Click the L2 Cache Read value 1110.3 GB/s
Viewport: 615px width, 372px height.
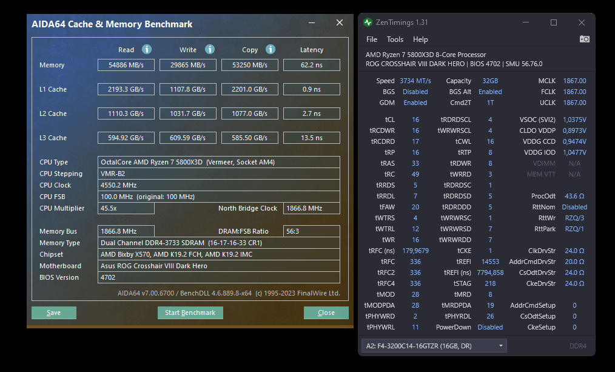tap(126, 114)
